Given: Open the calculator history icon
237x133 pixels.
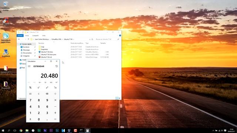Looking at the screenshot, I should click(x=57, y=66).
